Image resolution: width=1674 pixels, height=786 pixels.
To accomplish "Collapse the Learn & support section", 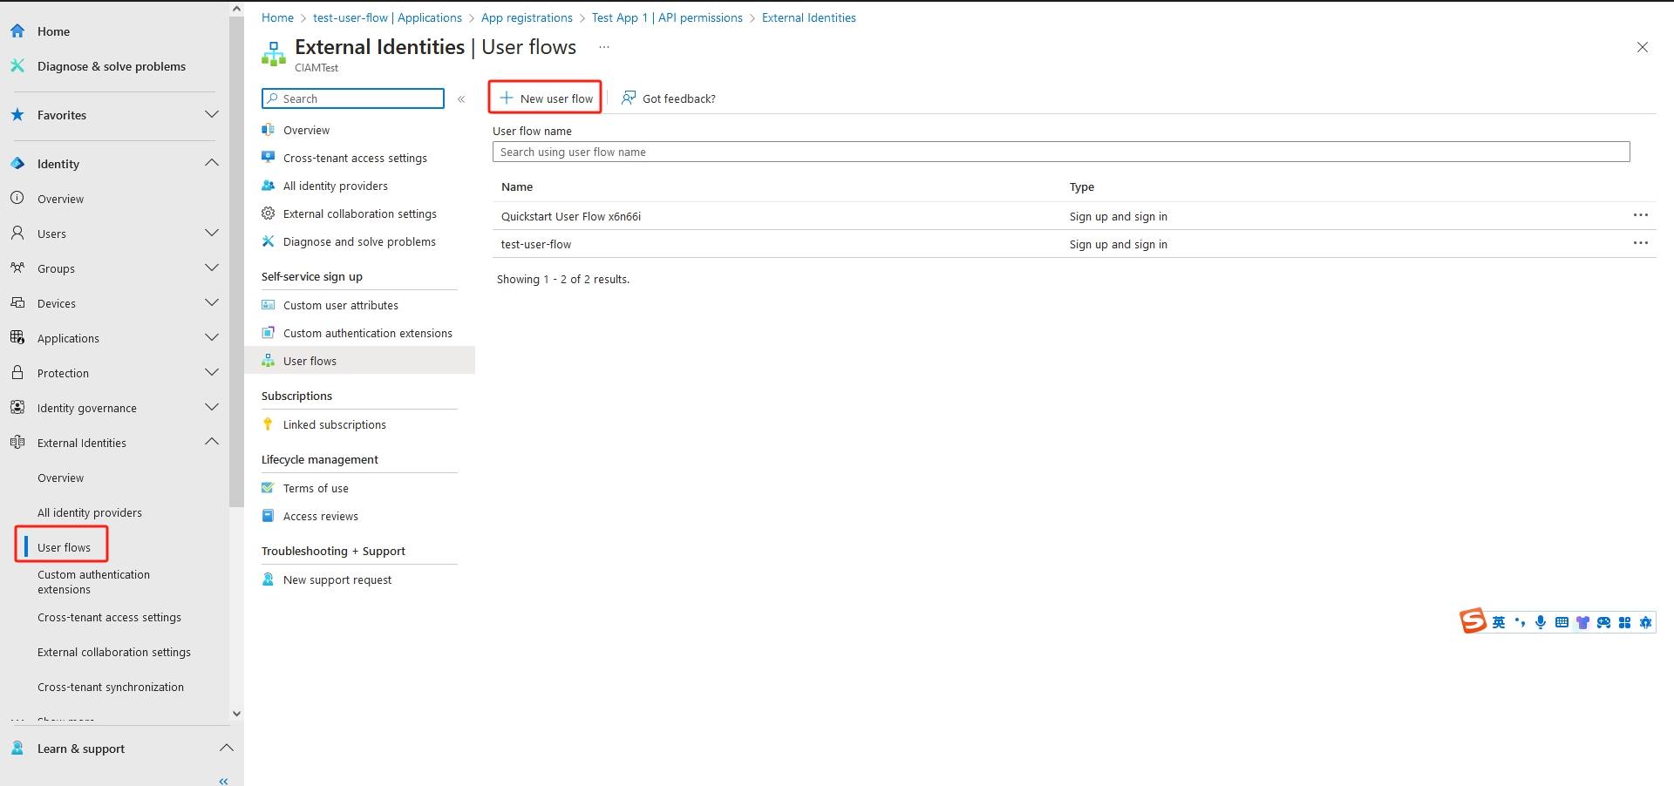I will [227, 748].
